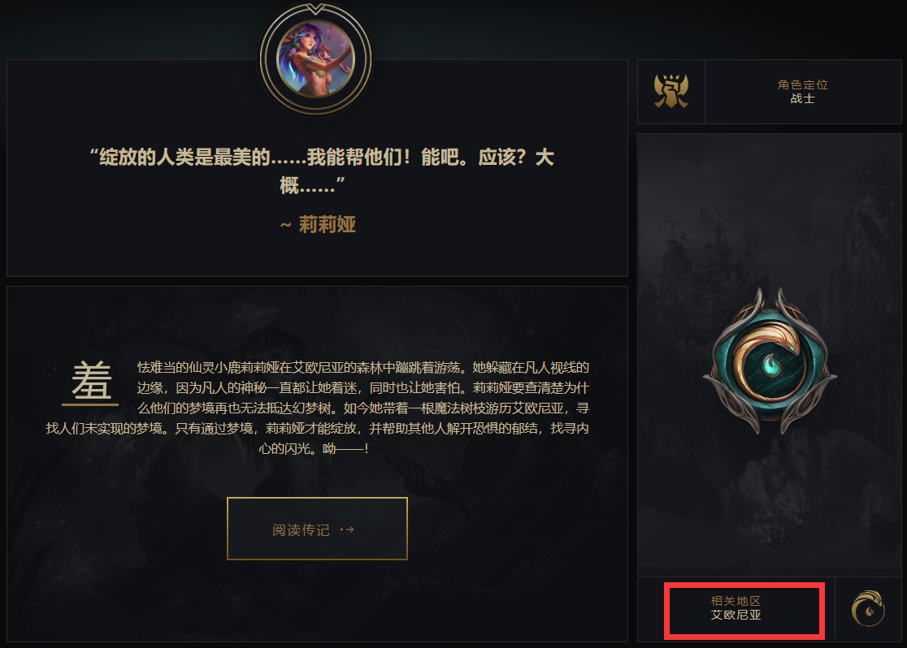Click the 战士 role text
The width and height of the screenshot is (907, 648).
[x=802, y=98]
